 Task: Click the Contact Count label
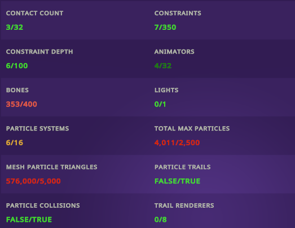(x=34, y=13)
